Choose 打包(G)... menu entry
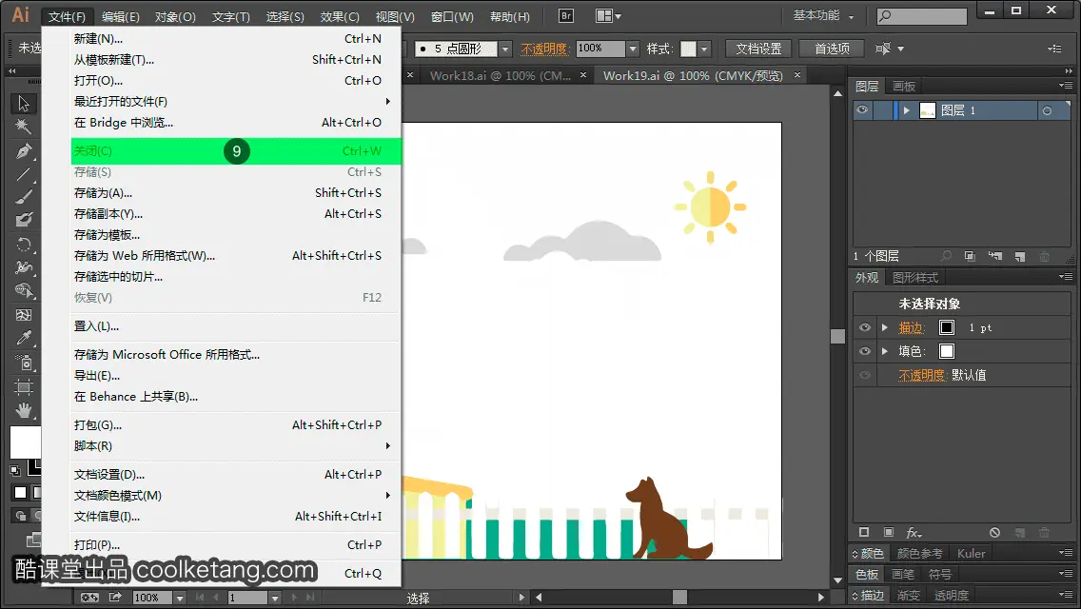 pos(235,425)
